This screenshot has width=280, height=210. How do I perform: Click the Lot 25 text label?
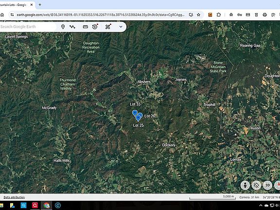point(139,125)
